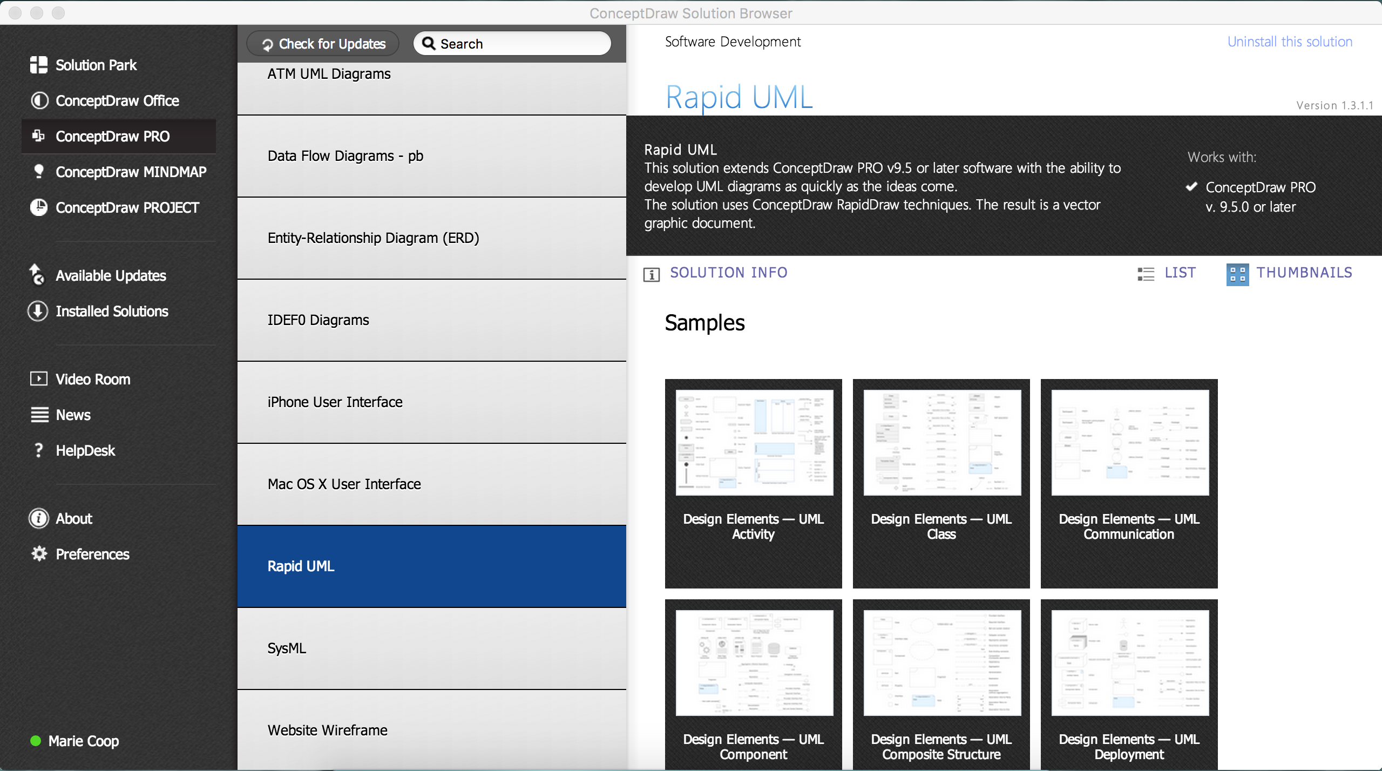Select Rapid UML from solution list
The height and width of the screenshot is (771, 1382).
coord(432,566)
